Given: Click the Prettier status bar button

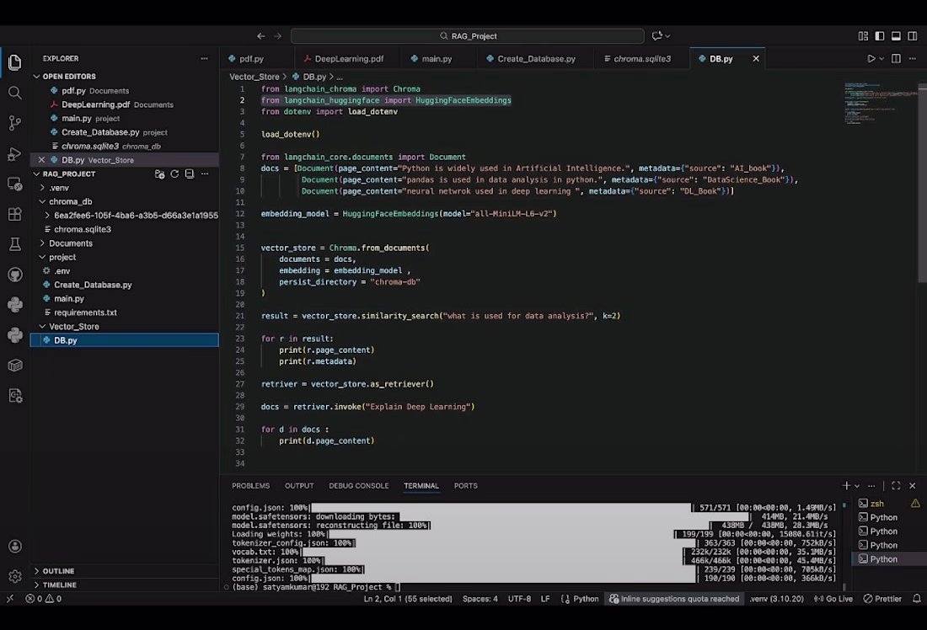Looking at the screenshot, I should pyautogui.click(x=882, y=599).
